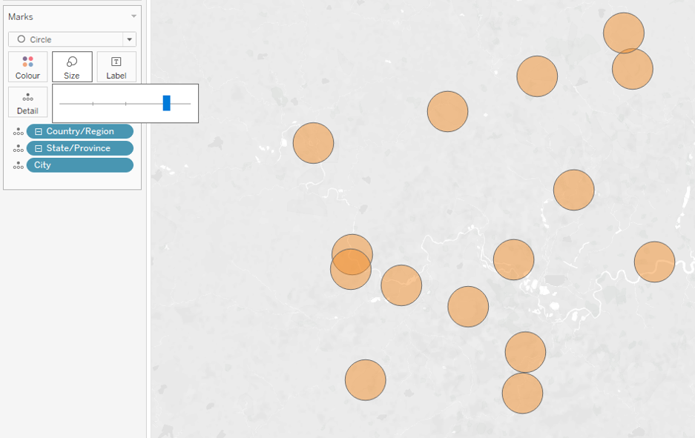
Task: Click the Size button on Marks card
Action: click(72, 67)
